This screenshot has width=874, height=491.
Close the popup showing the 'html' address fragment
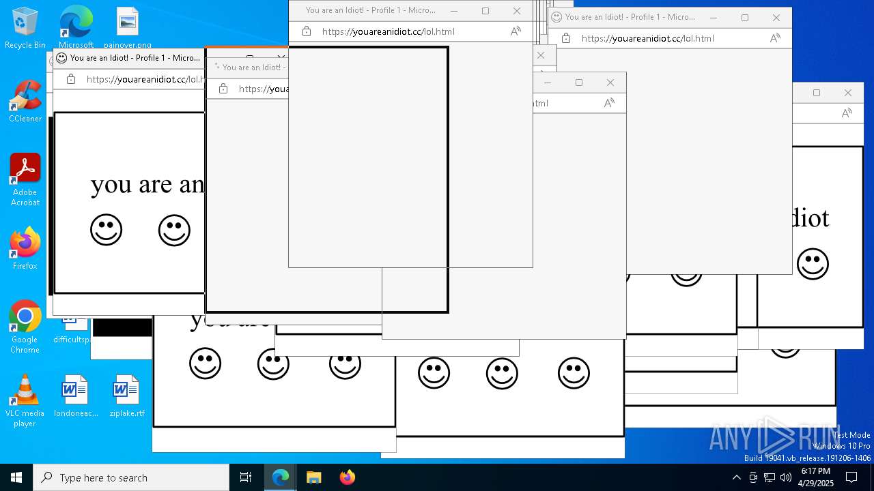(610, 83)
